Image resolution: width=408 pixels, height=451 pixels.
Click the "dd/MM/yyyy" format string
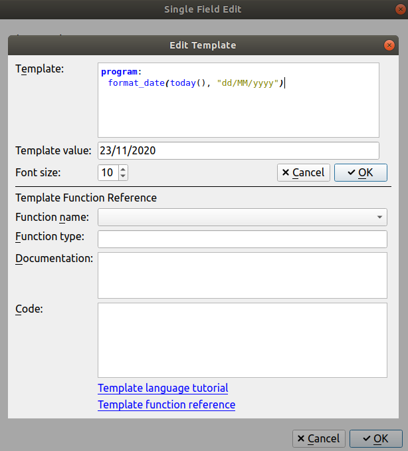(248, 83)
